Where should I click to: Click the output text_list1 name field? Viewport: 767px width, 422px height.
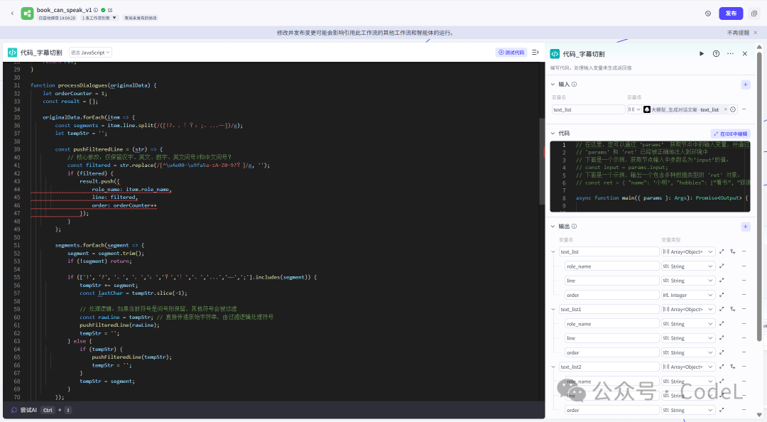609,310
